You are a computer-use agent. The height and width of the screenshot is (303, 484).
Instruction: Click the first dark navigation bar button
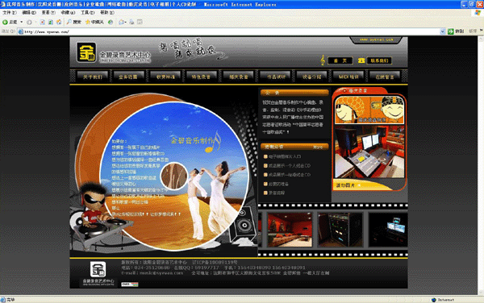tap(93, 77)
